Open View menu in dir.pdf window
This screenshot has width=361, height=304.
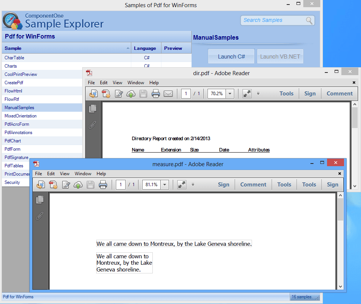[x=117, y=82]
